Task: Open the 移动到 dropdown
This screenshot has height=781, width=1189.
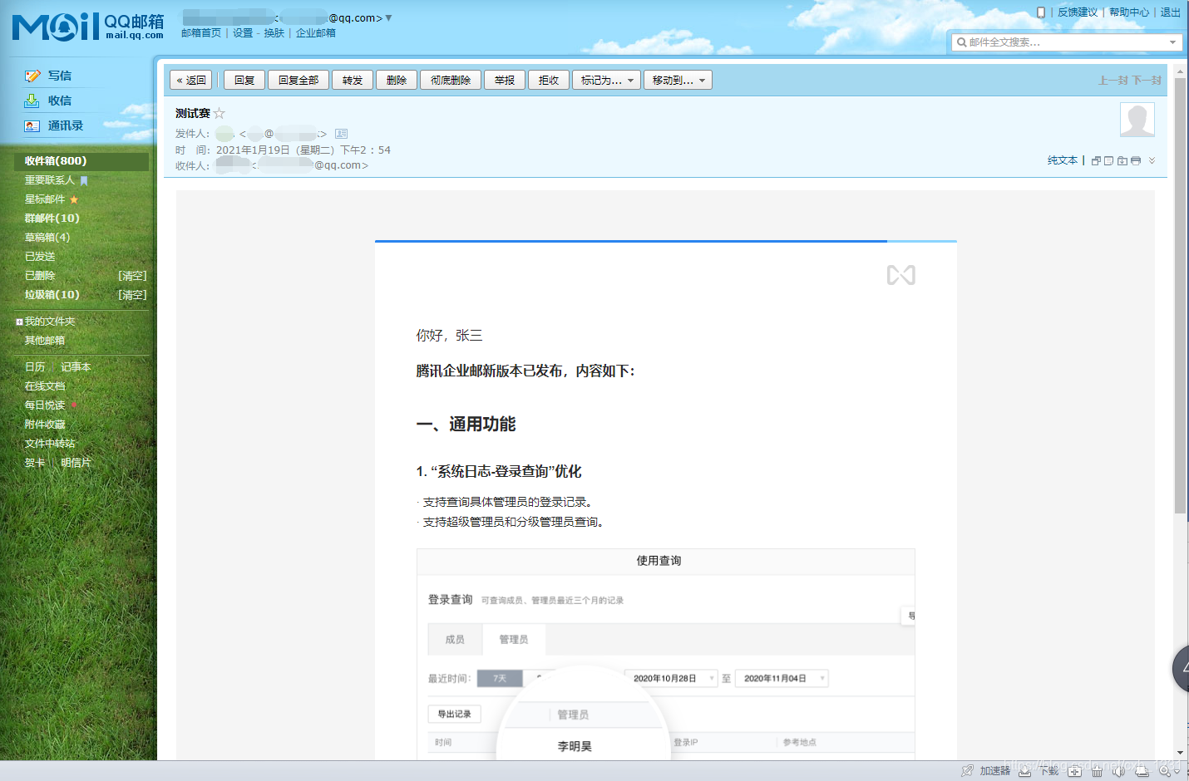Action: pos(678,80)
